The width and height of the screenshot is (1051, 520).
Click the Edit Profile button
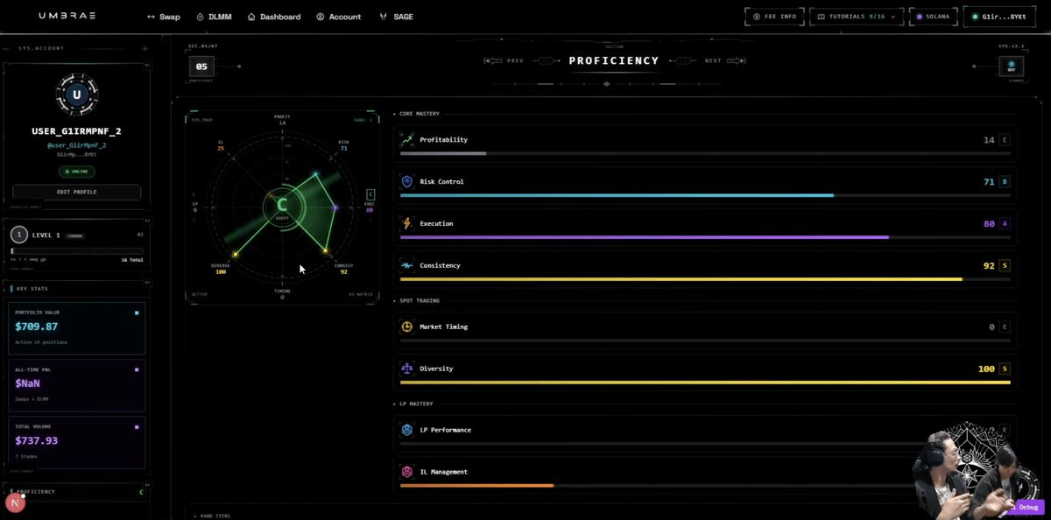[76, 192]
